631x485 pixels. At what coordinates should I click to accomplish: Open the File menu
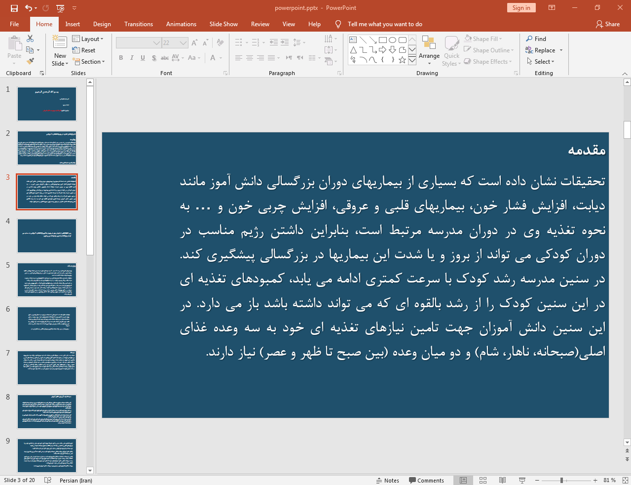pos(14,24)
